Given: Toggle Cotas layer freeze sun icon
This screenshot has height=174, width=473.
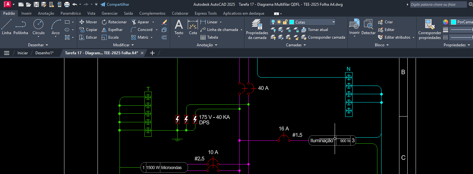Looking at the screenshot, I should pyautogui.click(x=279, y=22).
